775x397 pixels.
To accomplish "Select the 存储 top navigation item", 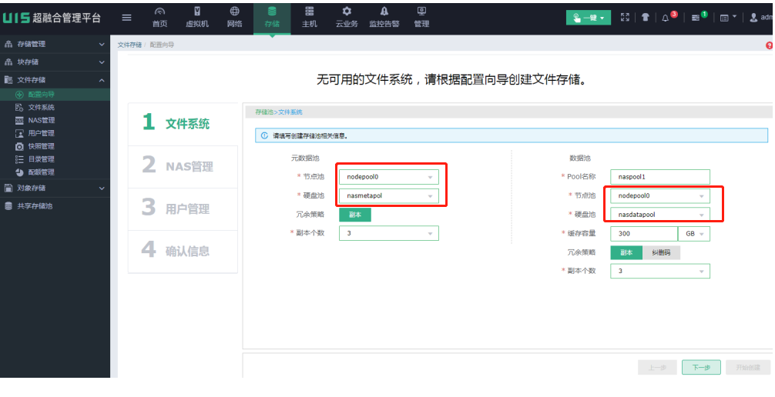I will point(272,18).
